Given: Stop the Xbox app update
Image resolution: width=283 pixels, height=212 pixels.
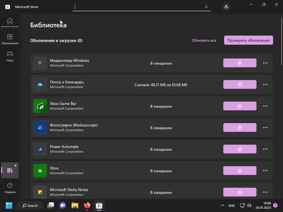Looking at the screenshot, I should (240, 171).
